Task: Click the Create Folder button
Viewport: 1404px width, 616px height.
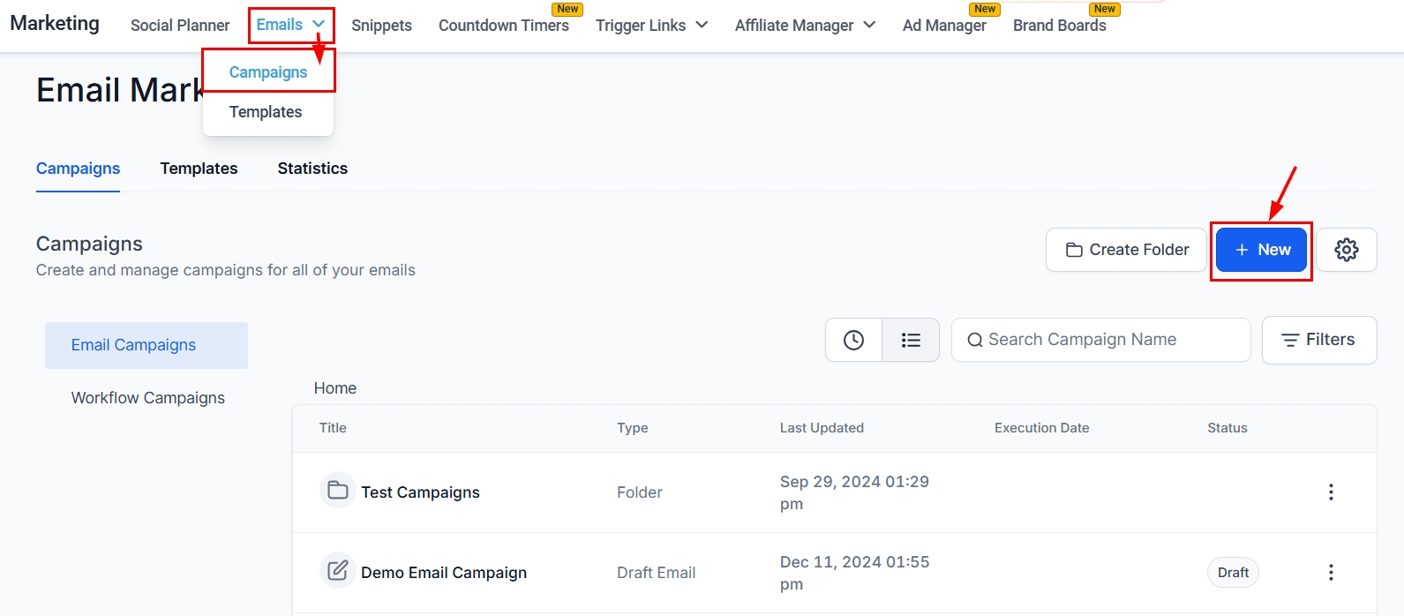Action: (x=1126, y=250)
